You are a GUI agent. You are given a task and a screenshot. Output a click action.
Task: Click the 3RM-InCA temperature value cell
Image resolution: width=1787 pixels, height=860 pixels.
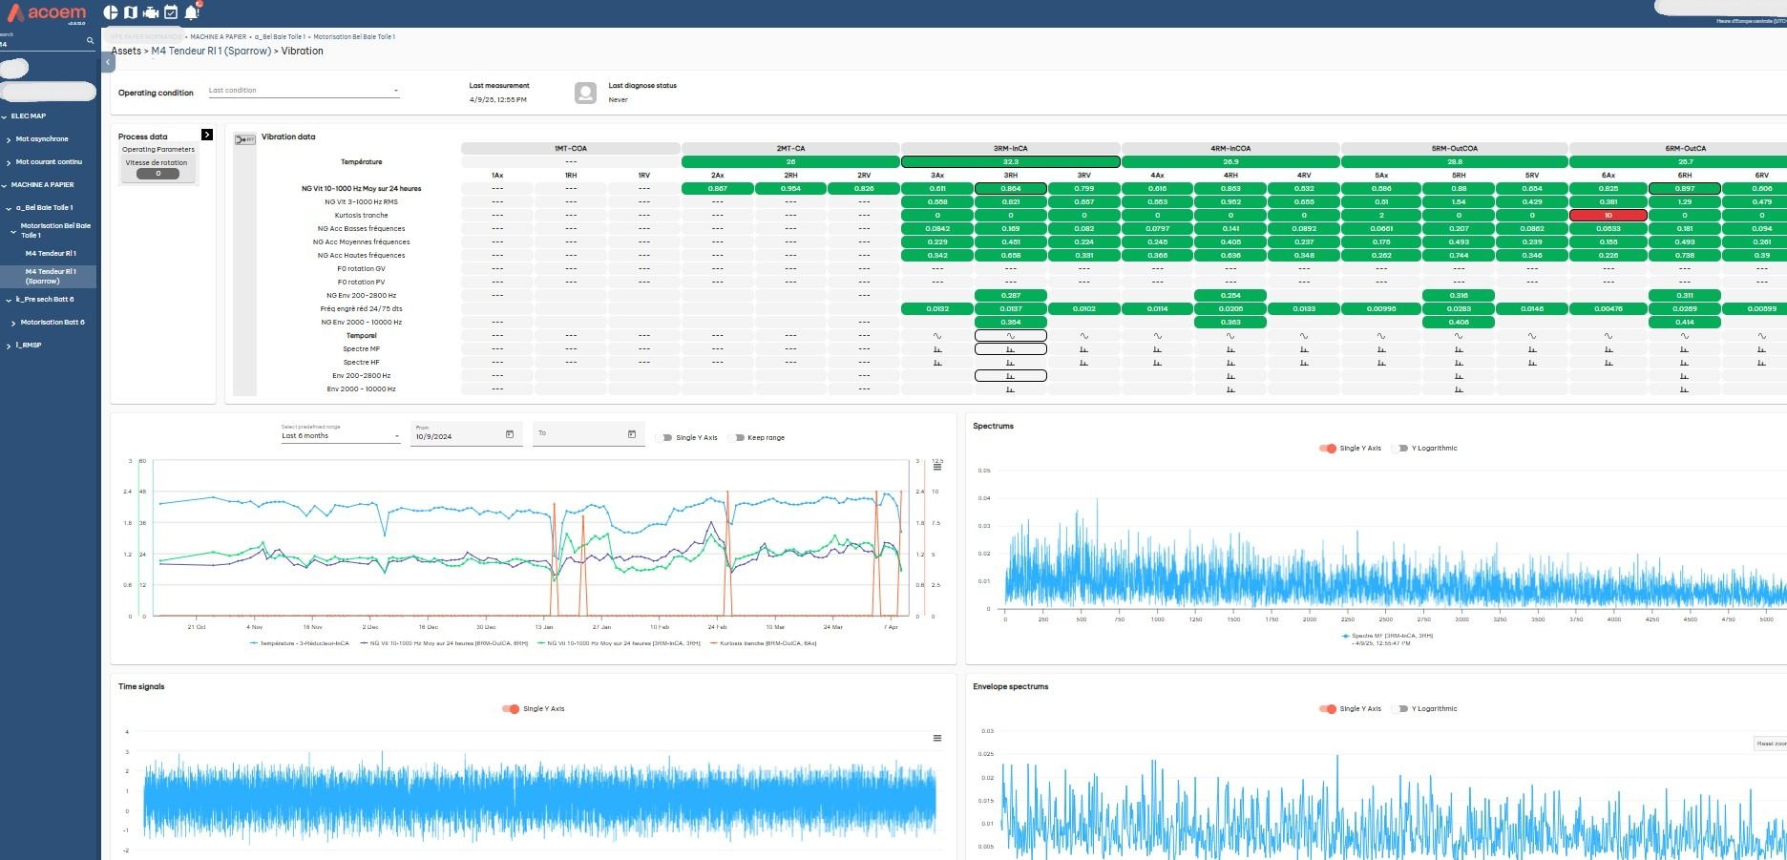click(x=1010, y=162)
